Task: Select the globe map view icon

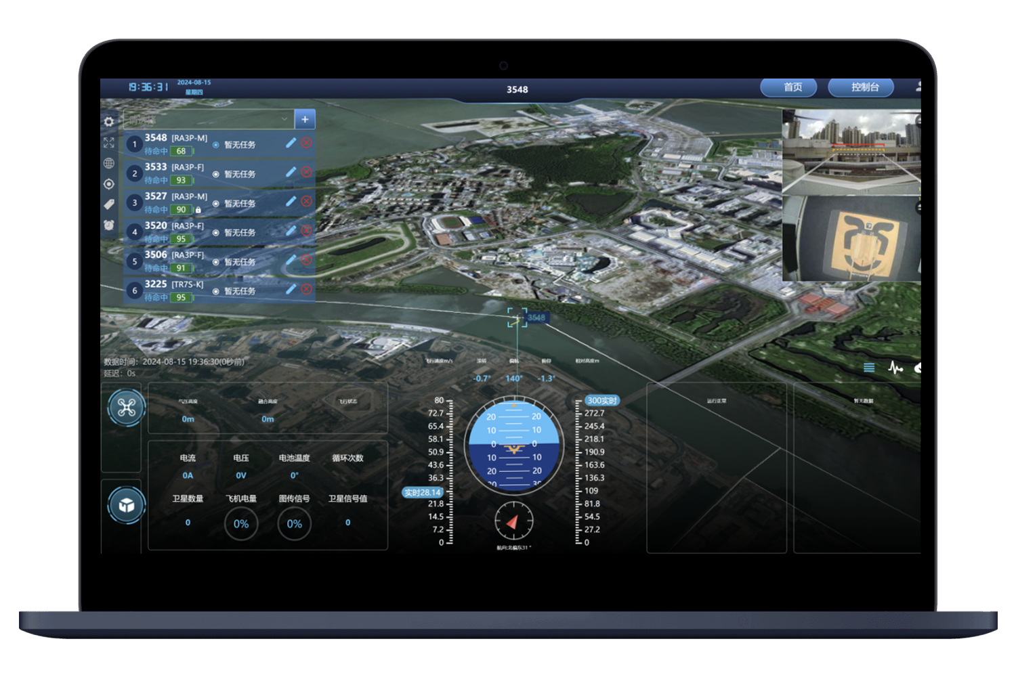Action: (109, 163)
